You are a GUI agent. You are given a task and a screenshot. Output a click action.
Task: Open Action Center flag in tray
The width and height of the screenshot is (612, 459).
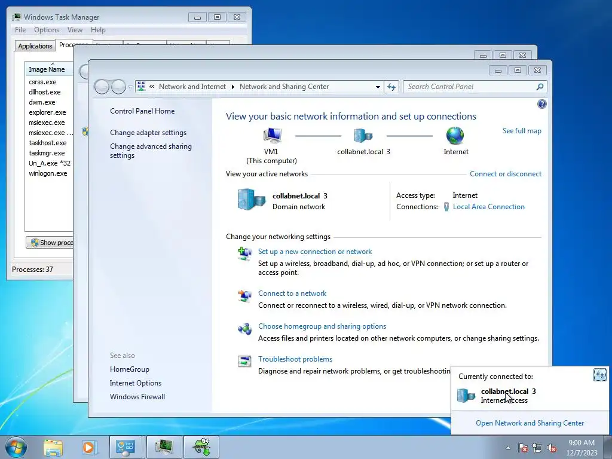click(523, 448)
